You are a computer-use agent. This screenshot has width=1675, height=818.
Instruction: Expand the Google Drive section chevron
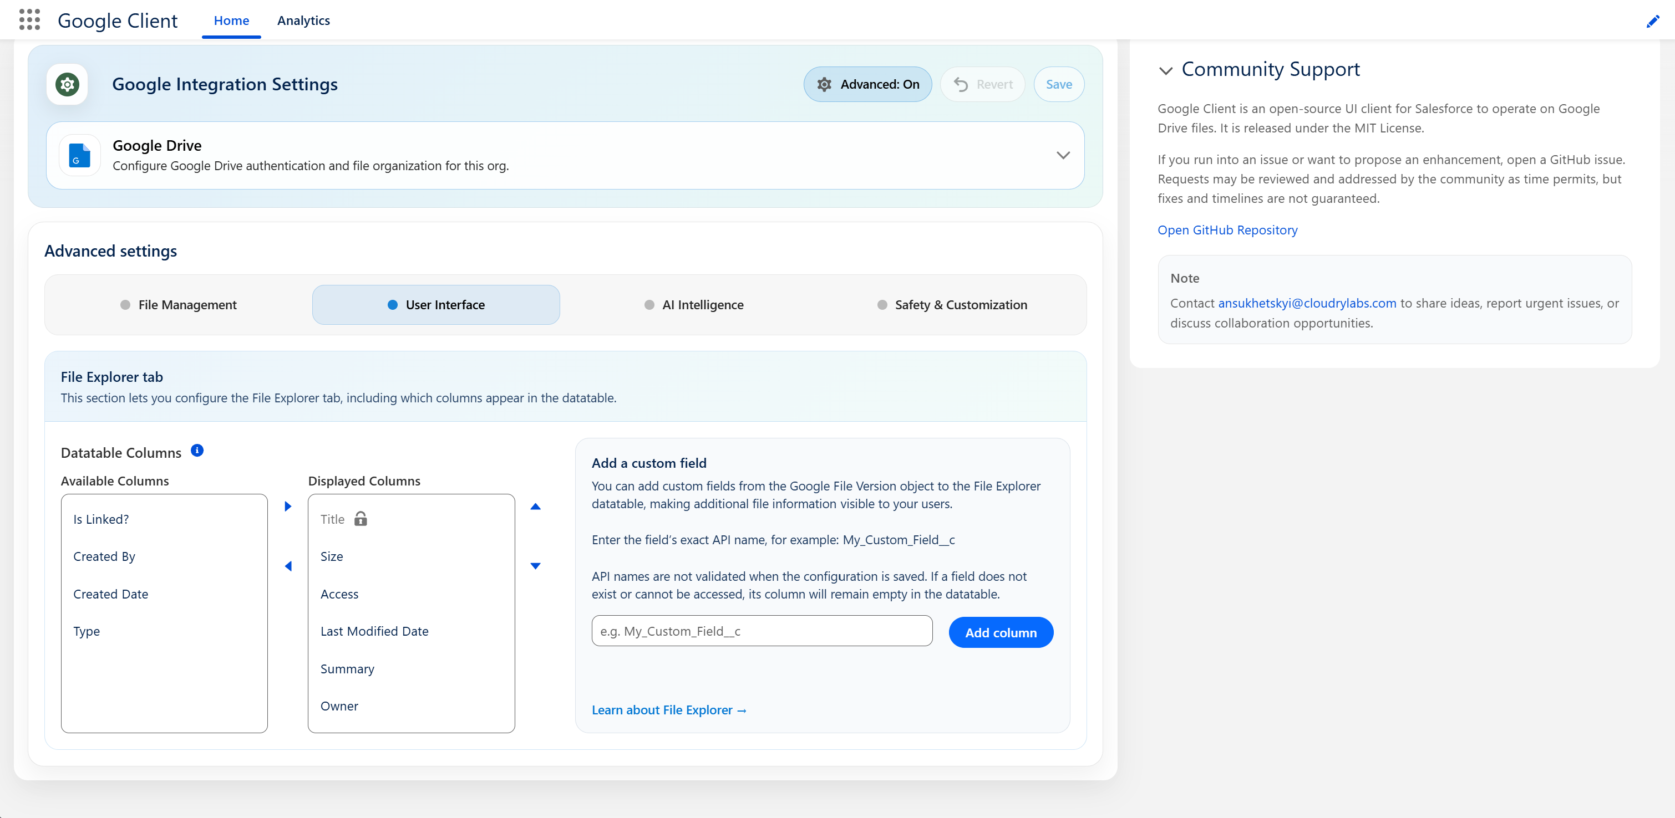1063,155
